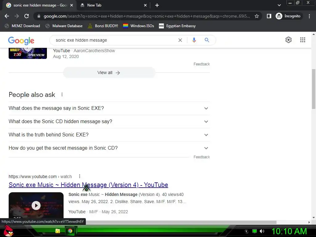Open the Malware Database bookmark
This screenshot has height=237, width=316.
click(64, 26)
